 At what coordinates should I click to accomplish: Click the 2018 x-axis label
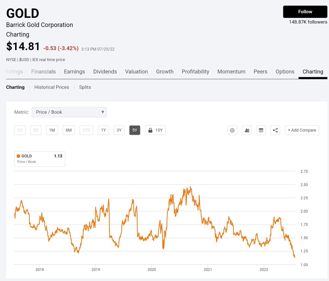click(x=40, y=269)
